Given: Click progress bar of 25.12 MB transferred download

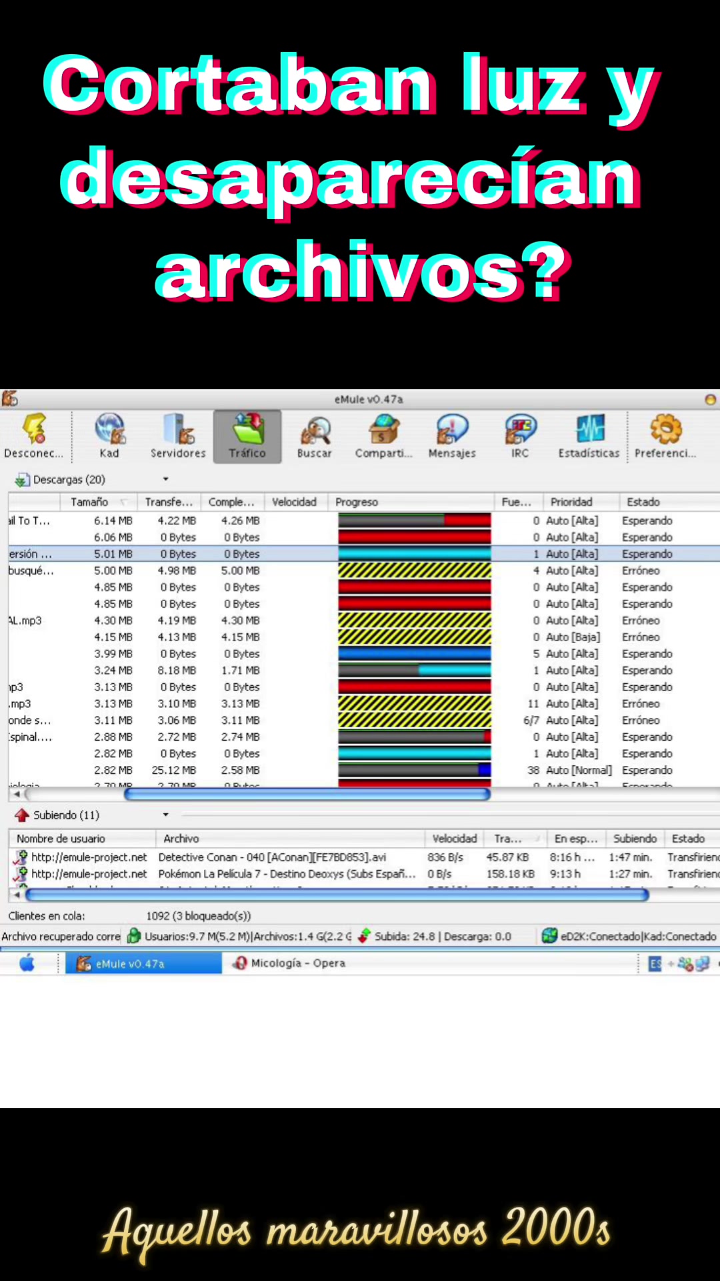Looking at the screenshot, I should [415, 770].
